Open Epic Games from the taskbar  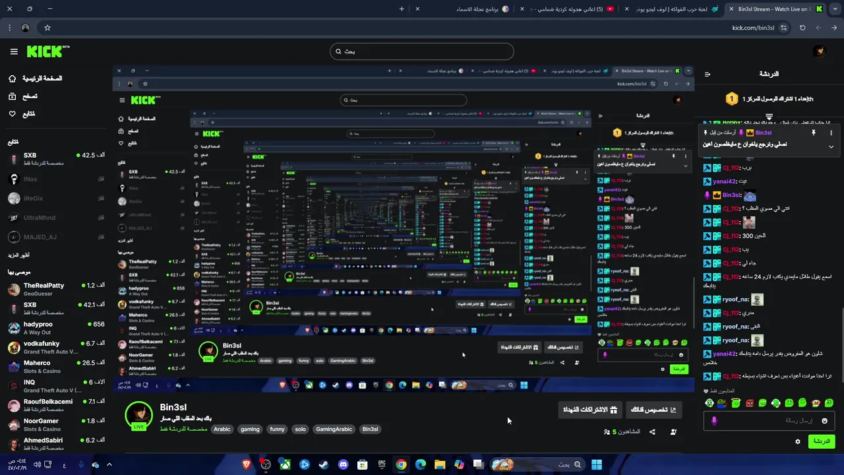pos(382,464)
